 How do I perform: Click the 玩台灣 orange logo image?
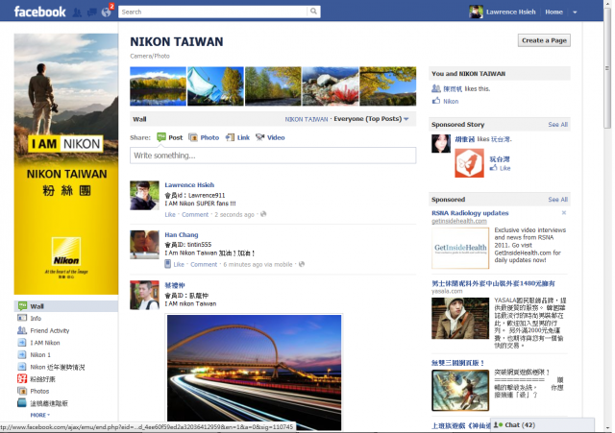click(470, 163)
